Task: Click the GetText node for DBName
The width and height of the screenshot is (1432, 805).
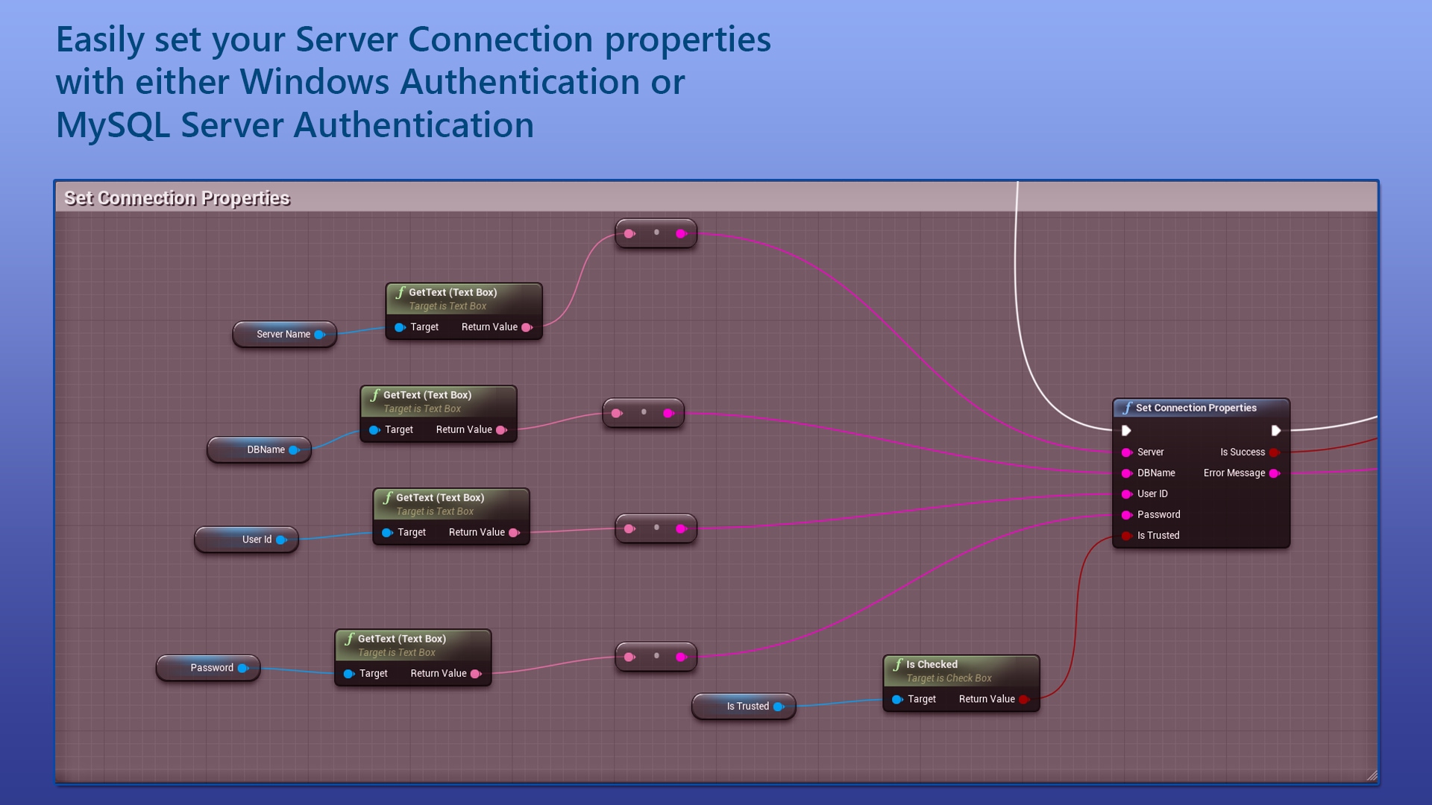Action: (x=441, y=411)
